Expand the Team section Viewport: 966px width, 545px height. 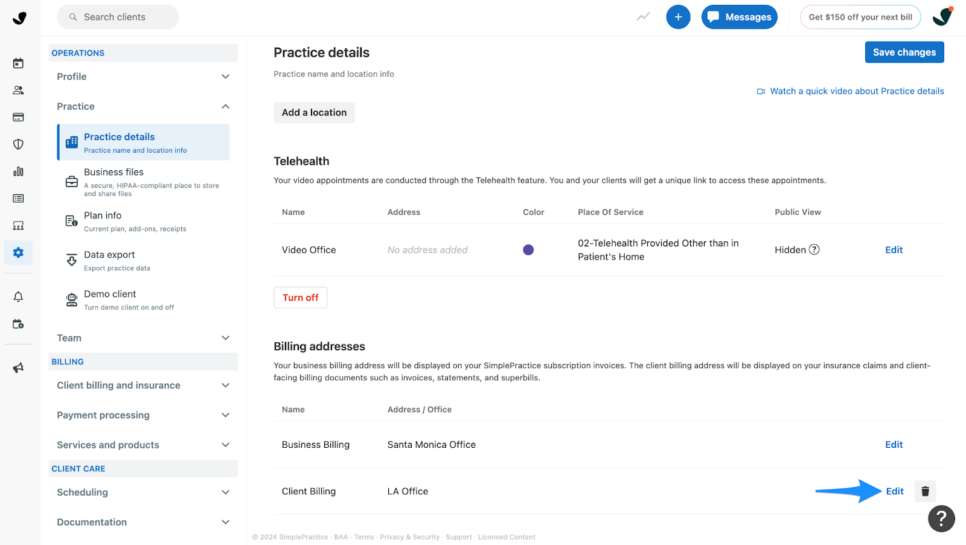[x=143, y=338]
